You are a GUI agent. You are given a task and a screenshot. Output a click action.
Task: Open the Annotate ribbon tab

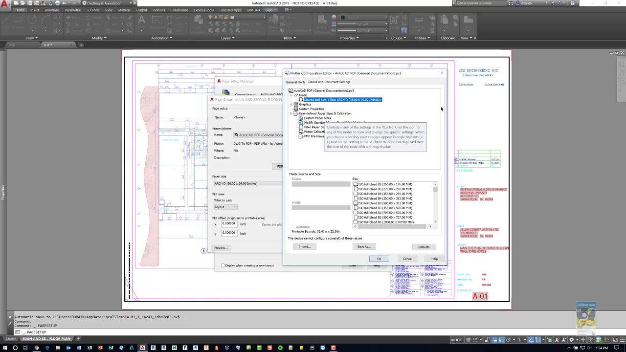pos(51,10)
